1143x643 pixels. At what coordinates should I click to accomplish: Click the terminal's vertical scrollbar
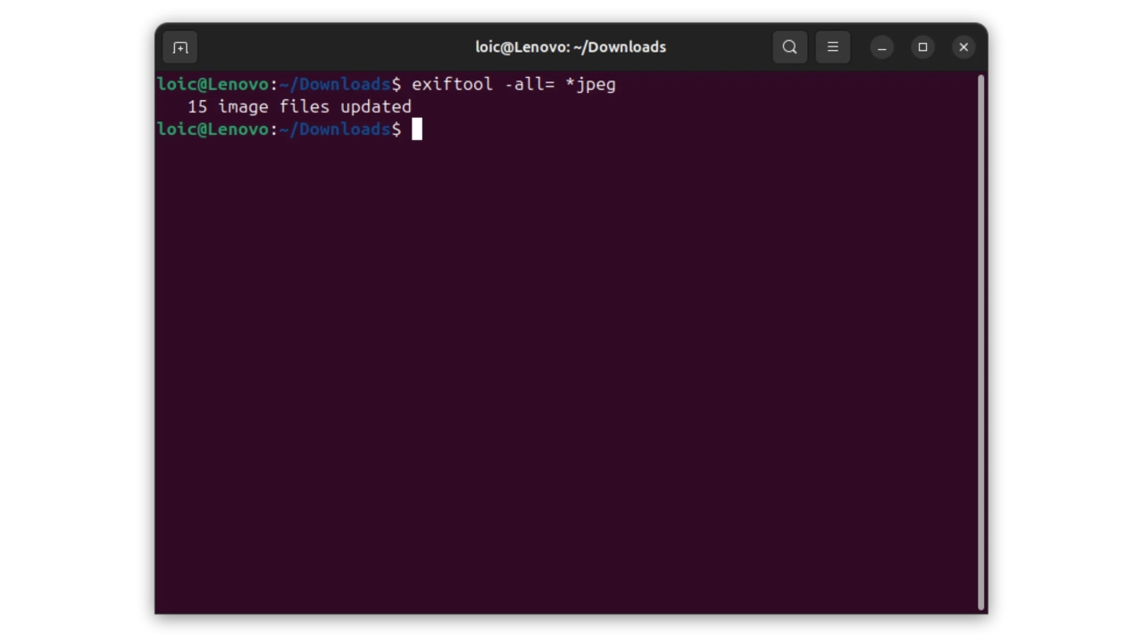coord(980,339)
